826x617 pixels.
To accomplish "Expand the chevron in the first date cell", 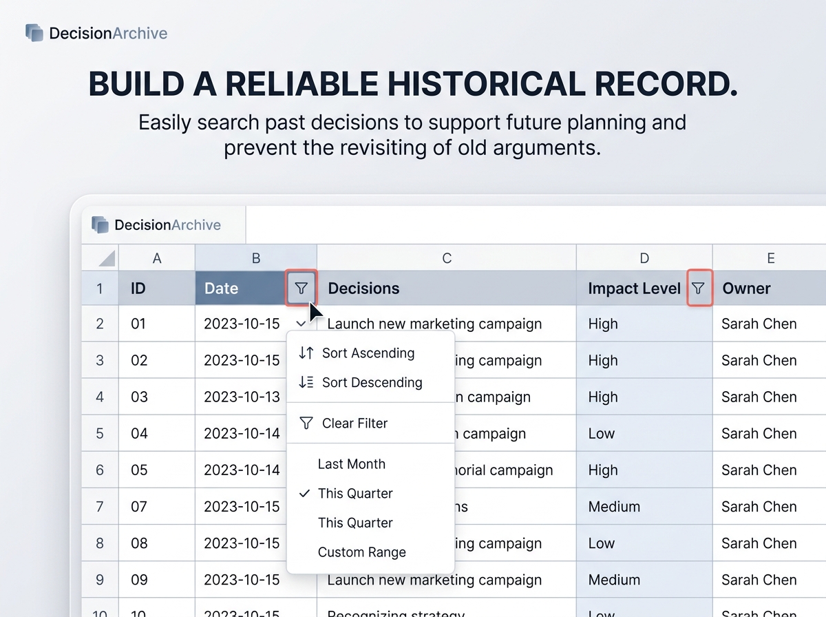I will click(300, 324).
